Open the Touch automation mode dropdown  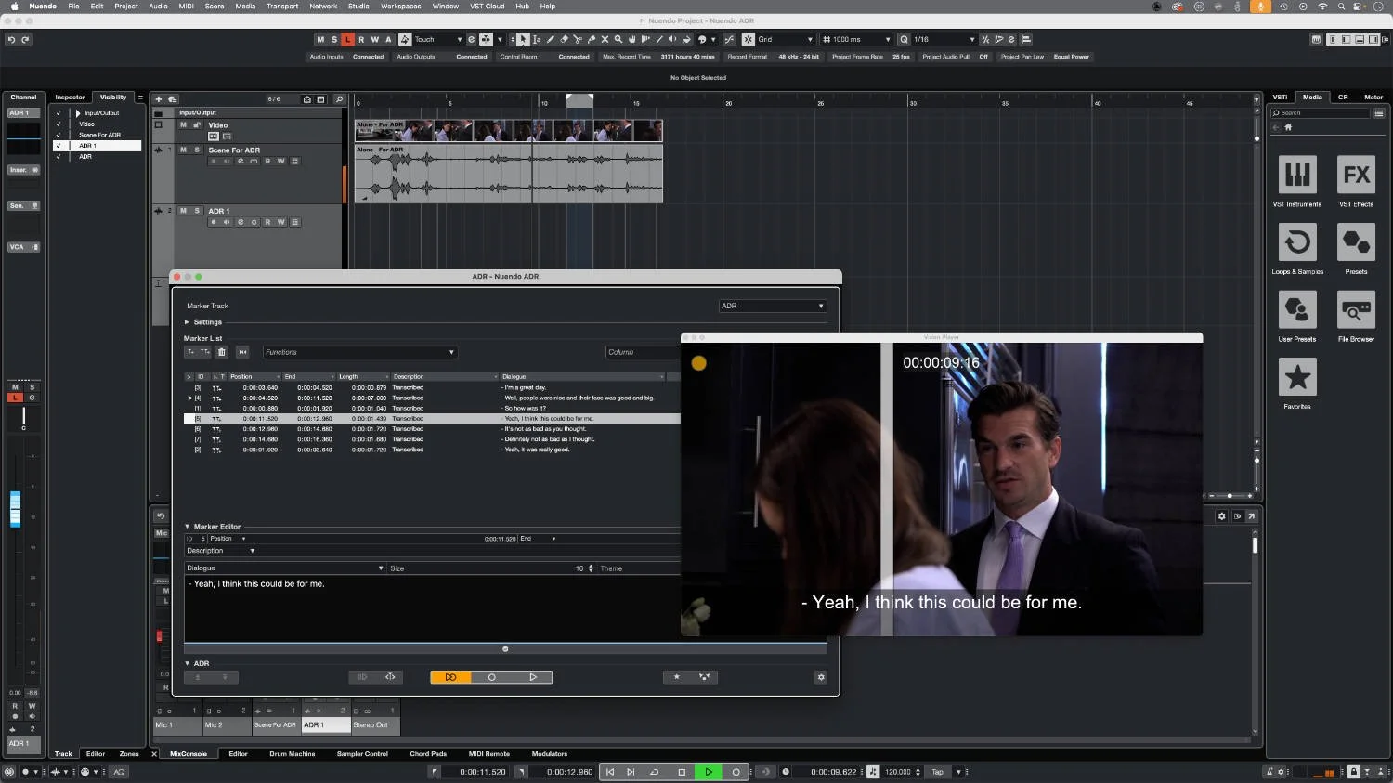pyautogui.click(x=437, y=39)
